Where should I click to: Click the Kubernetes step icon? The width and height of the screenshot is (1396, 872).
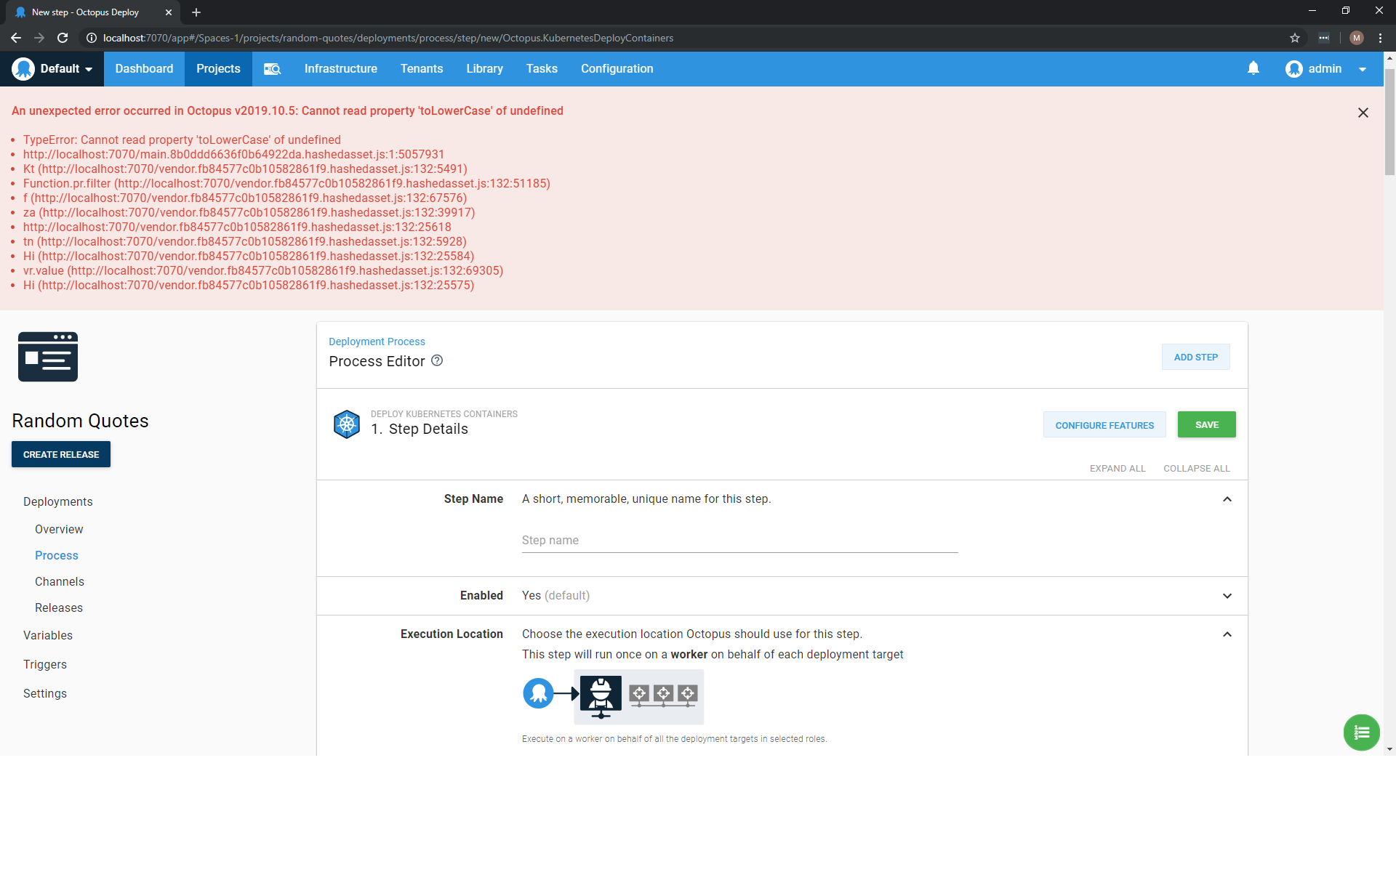[347, 424]
